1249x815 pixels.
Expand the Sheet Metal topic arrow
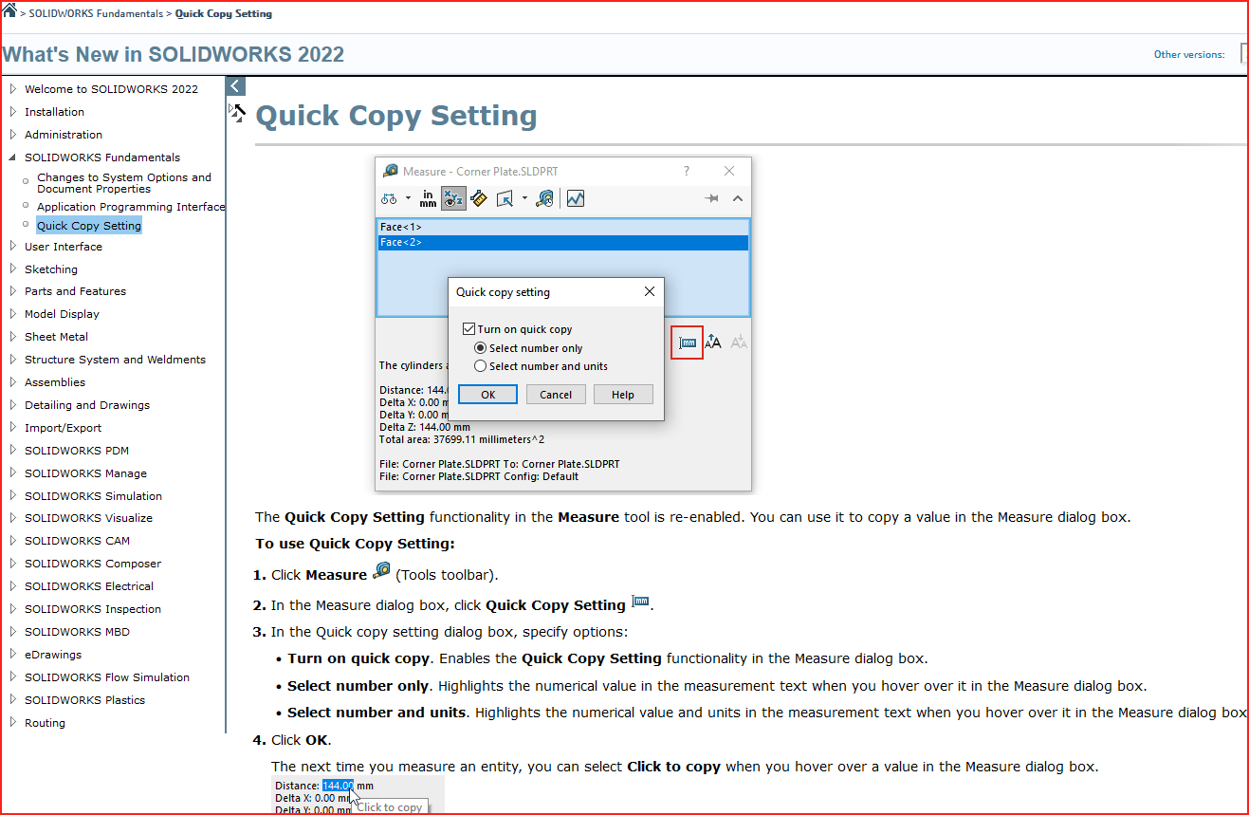tap(12, 337)
